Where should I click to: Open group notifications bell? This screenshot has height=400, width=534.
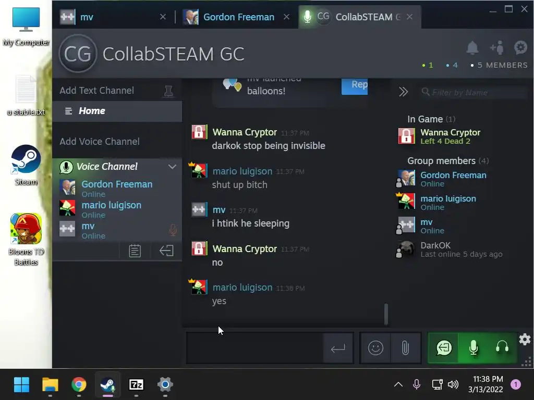(472, 47)
